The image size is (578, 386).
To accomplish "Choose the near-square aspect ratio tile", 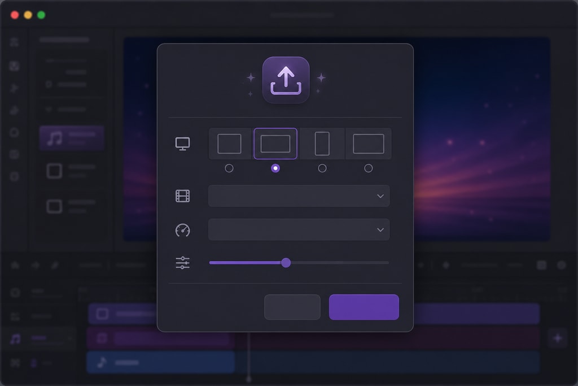I will click(229, 144).
